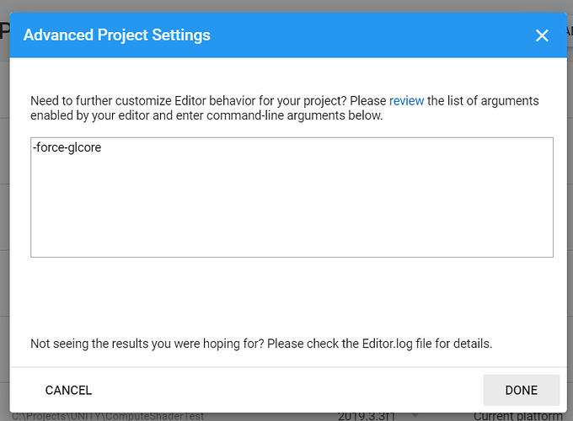Viewport: 573px width, 421px height.
Task: Place cursor on the -force-glcore argument
Action: (67, 148)
